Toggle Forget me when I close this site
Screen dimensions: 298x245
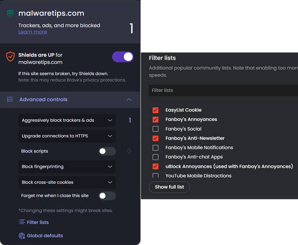[x=107, y=196]
